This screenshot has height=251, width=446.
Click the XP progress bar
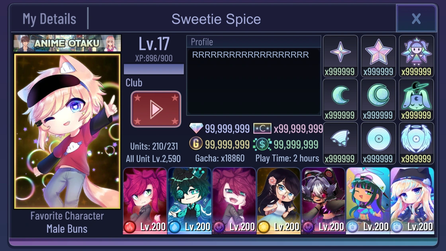pos(154,69)
